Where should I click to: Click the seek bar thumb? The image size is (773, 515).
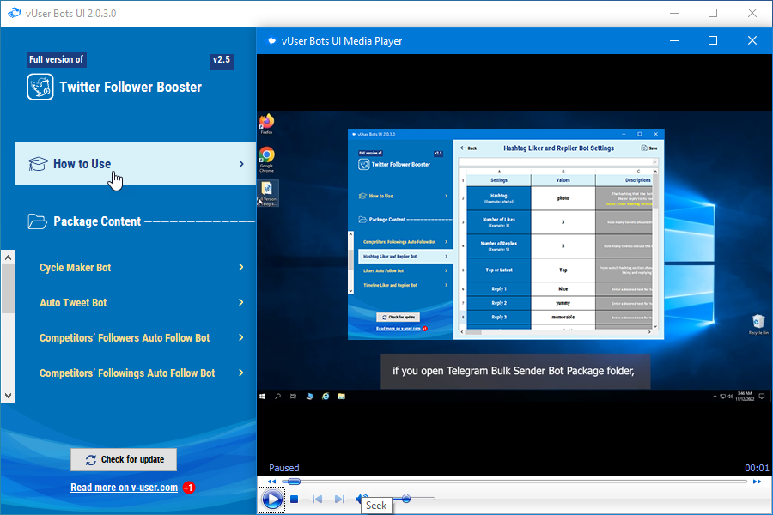point(294,482)
